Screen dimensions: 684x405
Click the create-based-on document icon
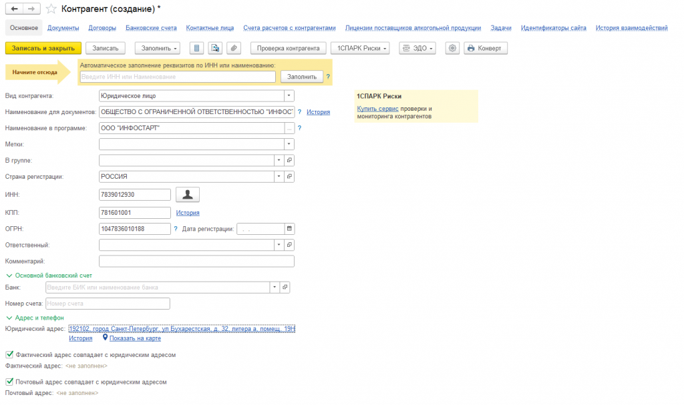pos(215,49)
